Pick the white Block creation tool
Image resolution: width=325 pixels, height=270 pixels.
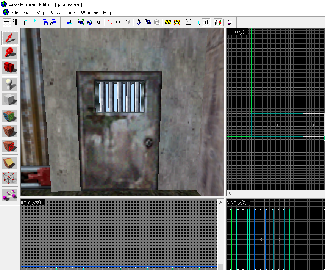coord(10,99)
